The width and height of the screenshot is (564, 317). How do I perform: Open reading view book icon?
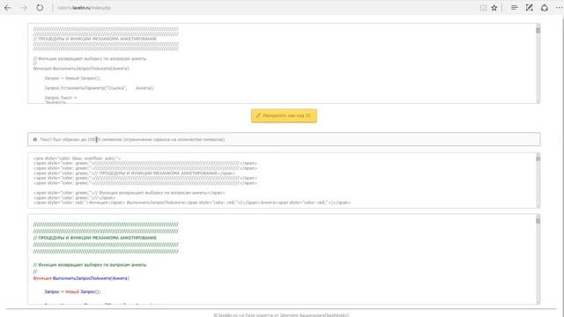[483, 8]
